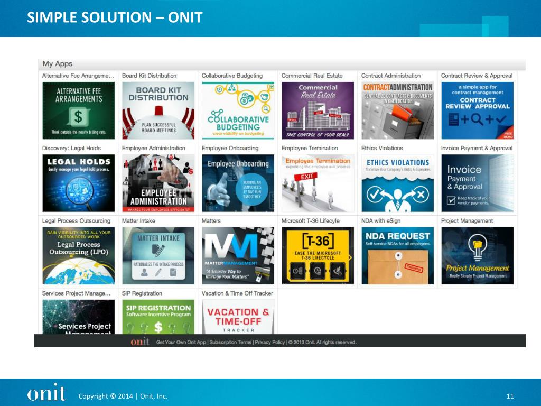Open the Matter Intake app tile
The width and height of the screenshot is (541, 406).
(158, 255)
